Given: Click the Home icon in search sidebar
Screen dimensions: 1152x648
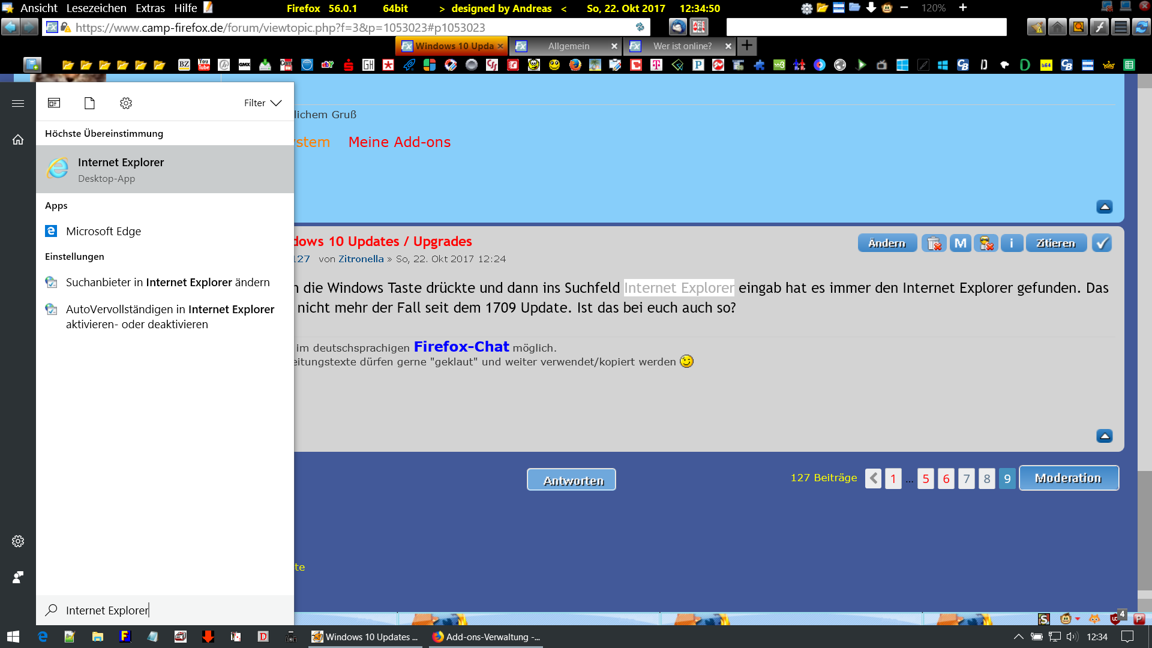Looking at the screenshot, I should 18,140.
